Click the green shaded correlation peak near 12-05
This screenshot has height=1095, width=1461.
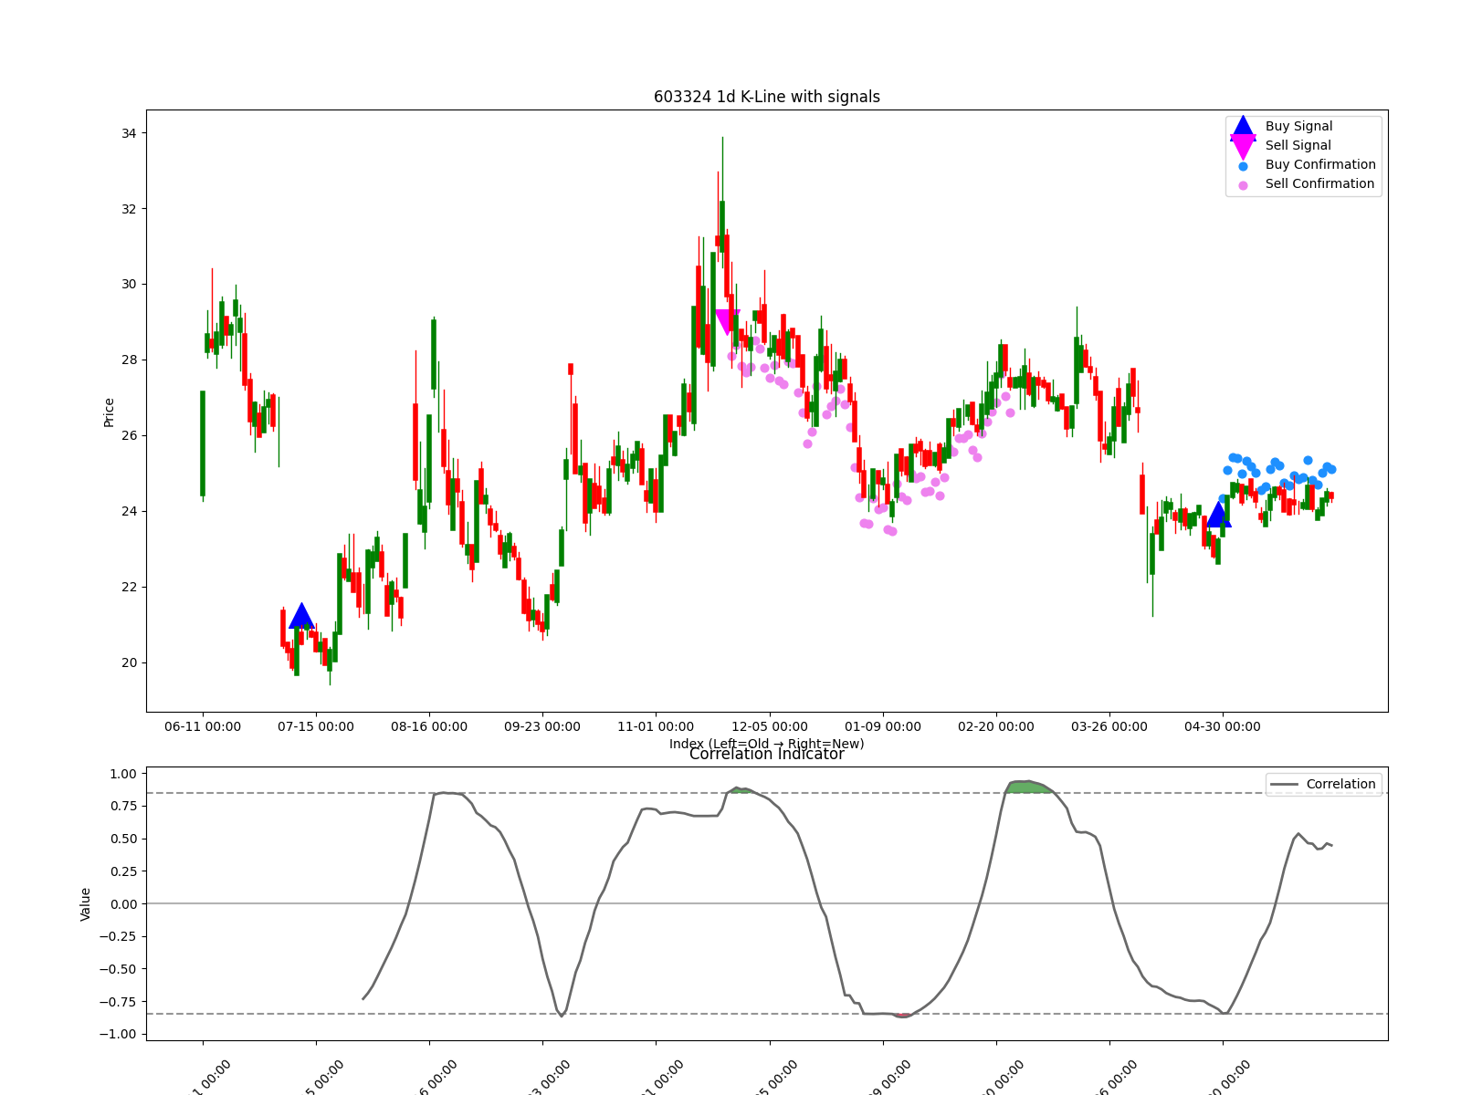click(742, 790)
